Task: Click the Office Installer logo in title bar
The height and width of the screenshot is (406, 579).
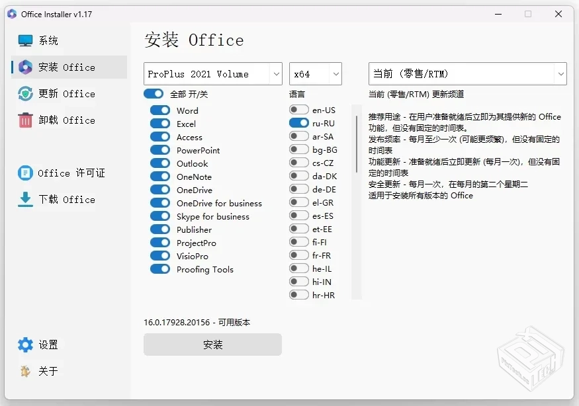Action: [x=11, y=13]
